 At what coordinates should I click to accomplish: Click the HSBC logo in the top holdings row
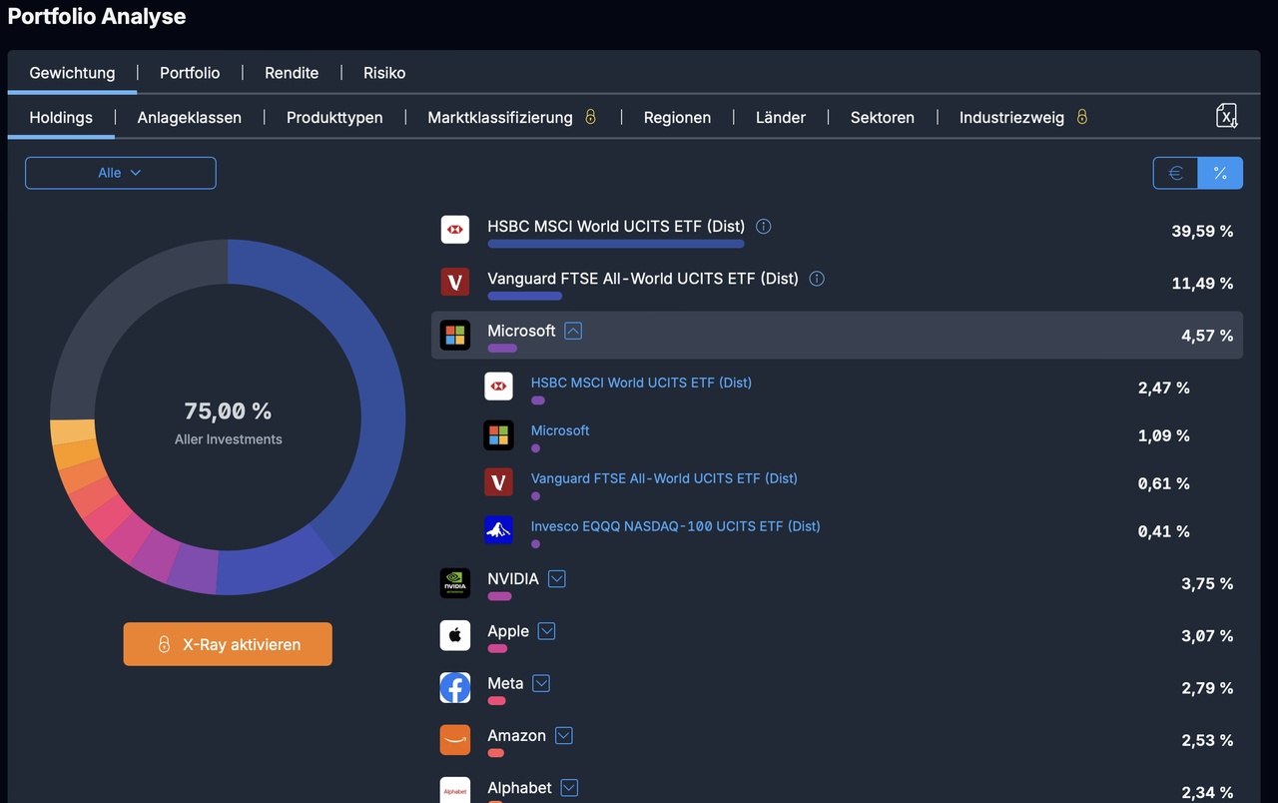[455, 230]
